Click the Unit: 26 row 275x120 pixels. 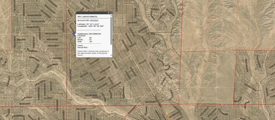[85, 42]
